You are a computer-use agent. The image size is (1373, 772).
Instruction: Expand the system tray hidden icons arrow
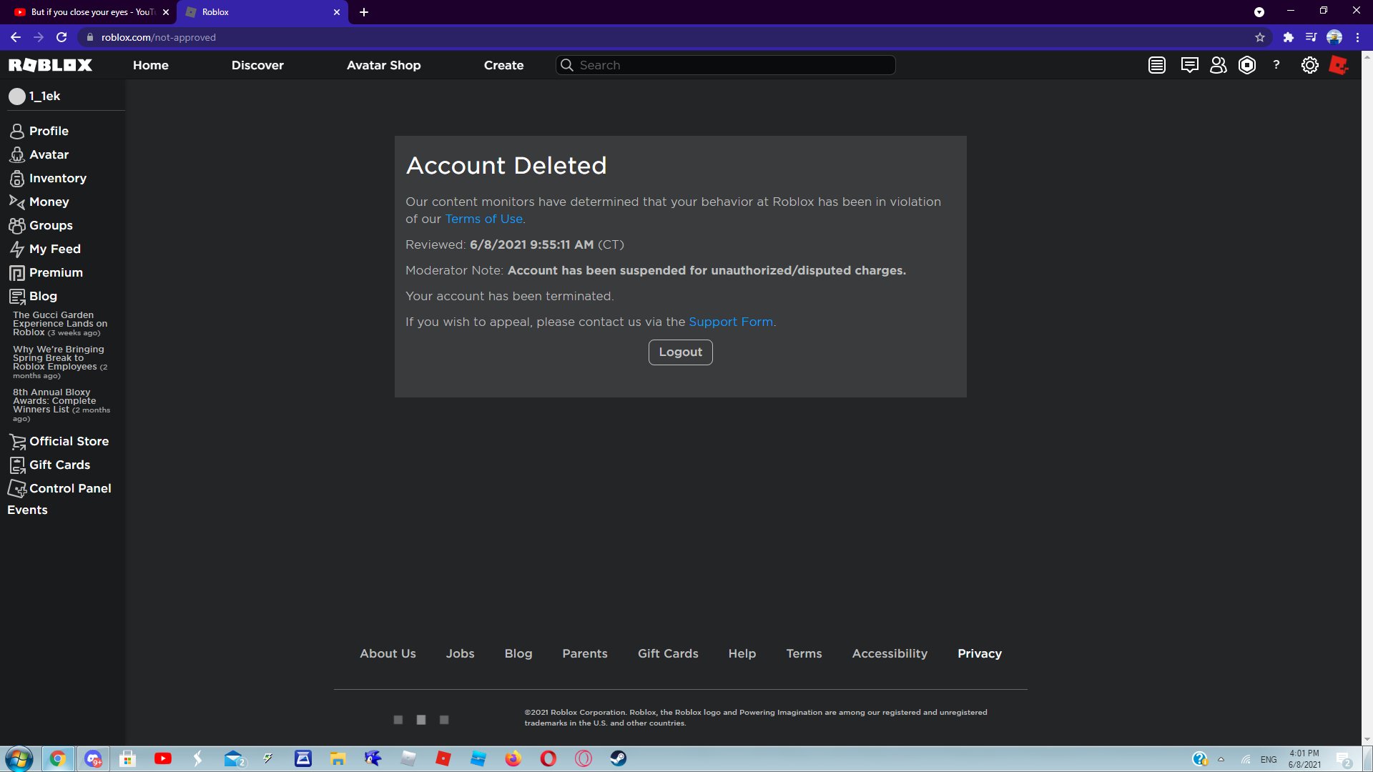pyautogui.click(x=1221, y=759)
